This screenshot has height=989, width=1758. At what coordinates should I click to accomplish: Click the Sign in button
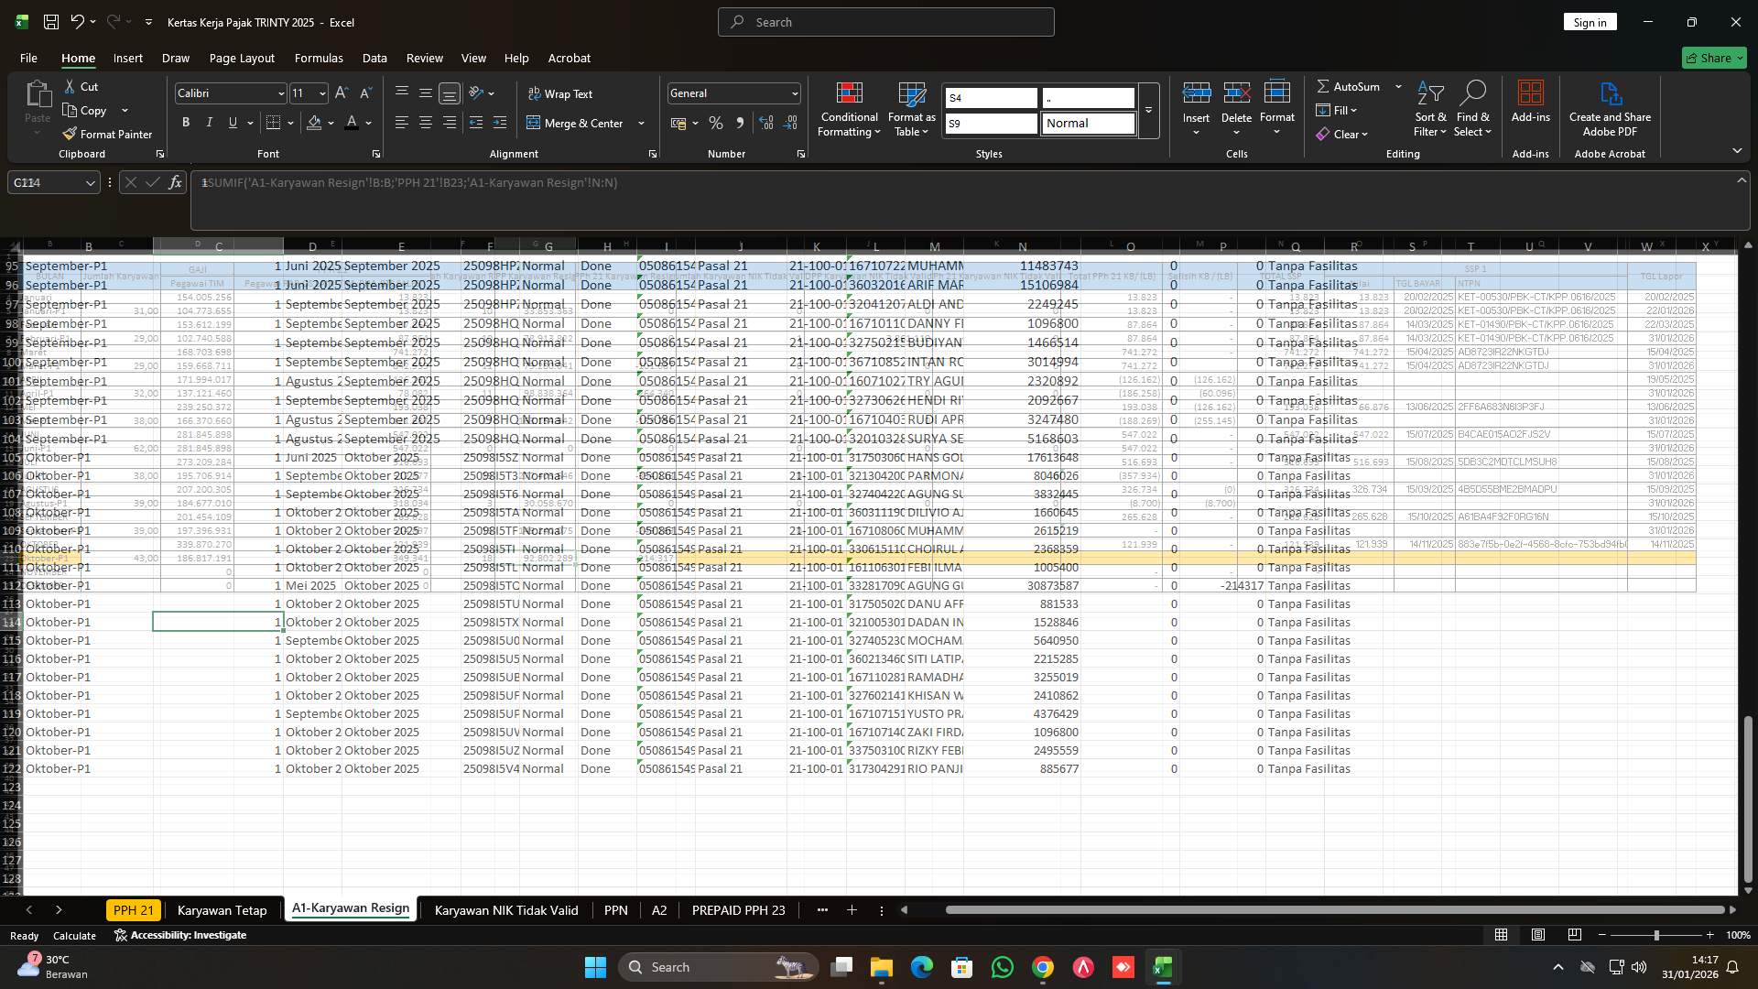pos(1590,21)
